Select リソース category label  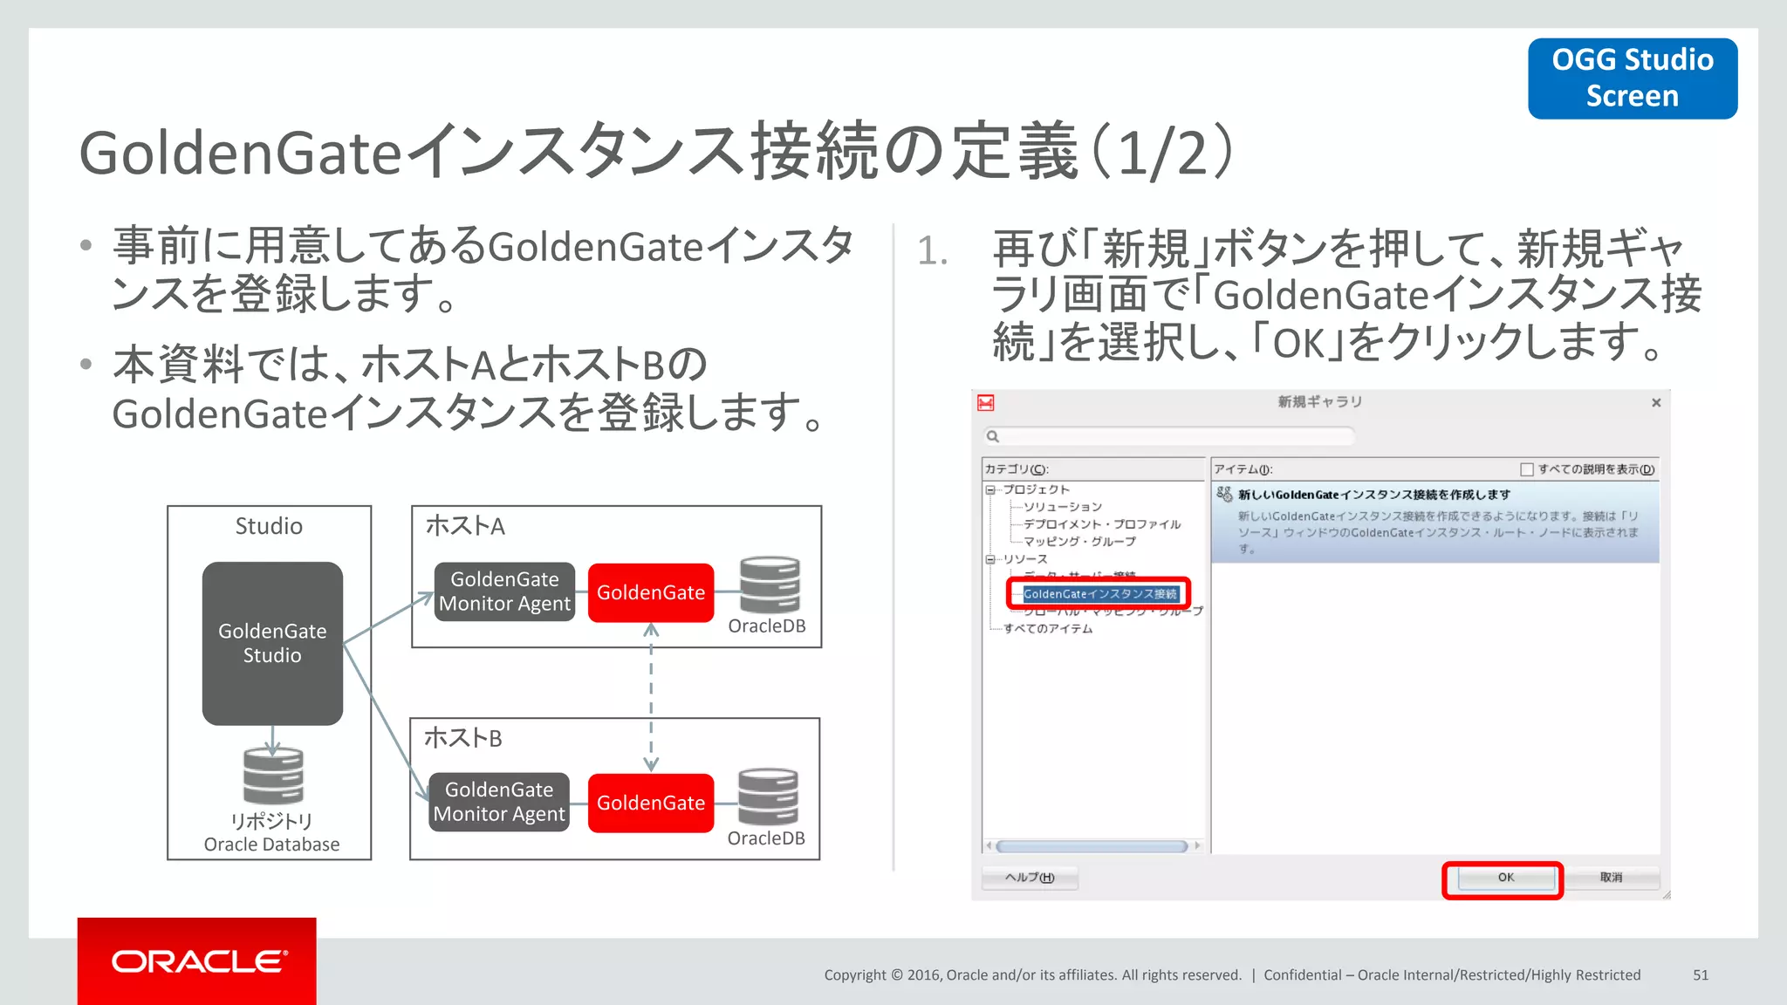pos(1024,559)
